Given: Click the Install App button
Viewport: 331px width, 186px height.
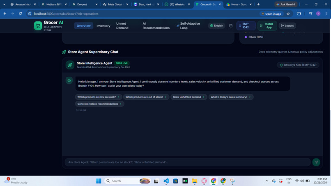Looking at the screenshot, I should pyautogui.click(x=267, y=26).
